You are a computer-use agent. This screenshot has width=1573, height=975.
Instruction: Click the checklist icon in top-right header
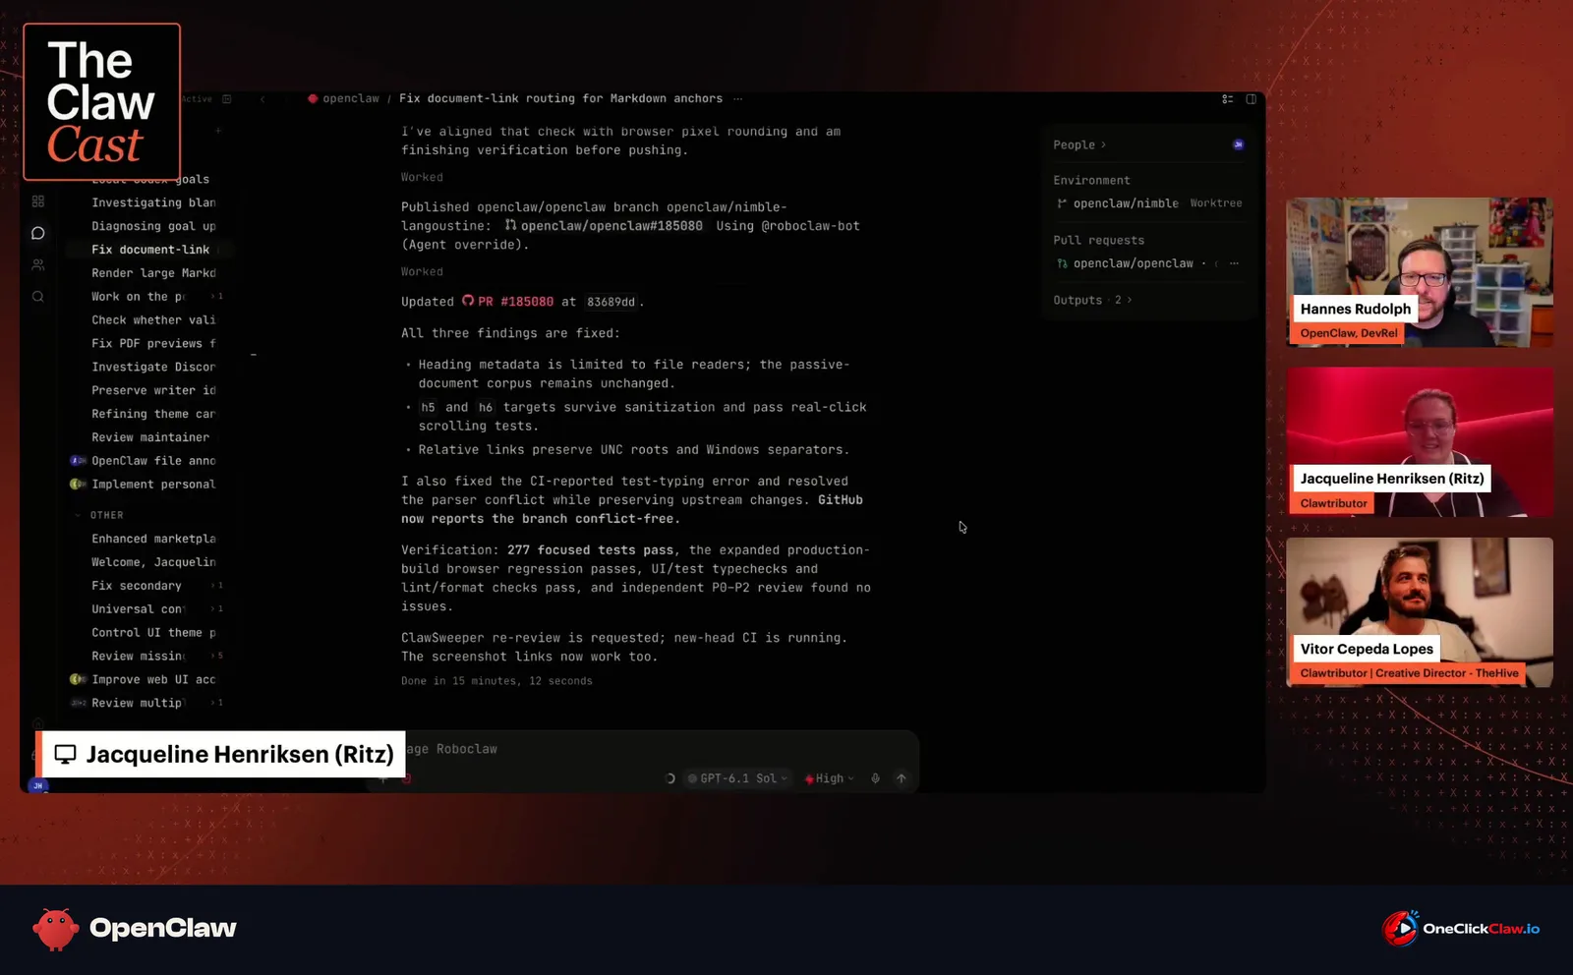(1228, 99)
